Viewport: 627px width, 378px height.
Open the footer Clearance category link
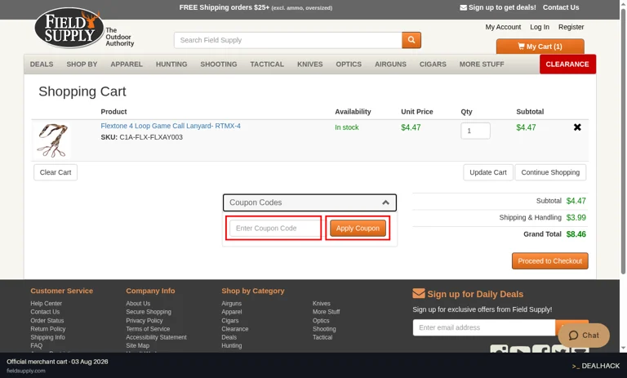coord(235,329)
